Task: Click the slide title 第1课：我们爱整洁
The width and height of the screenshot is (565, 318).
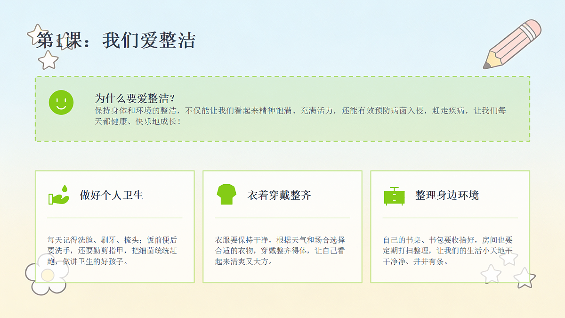Action: 116,41
